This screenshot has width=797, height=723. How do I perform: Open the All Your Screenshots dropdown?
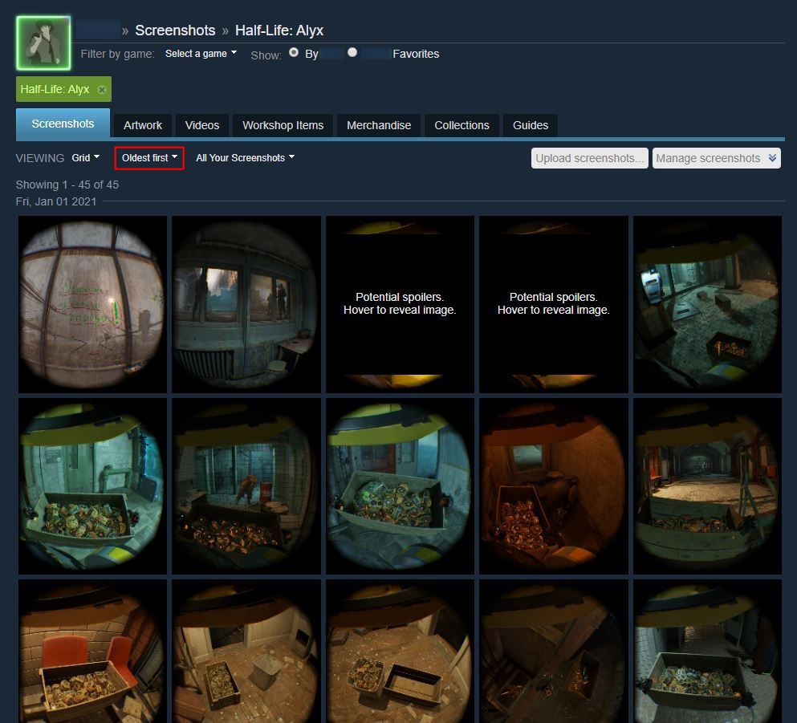[x=245, y=158]
